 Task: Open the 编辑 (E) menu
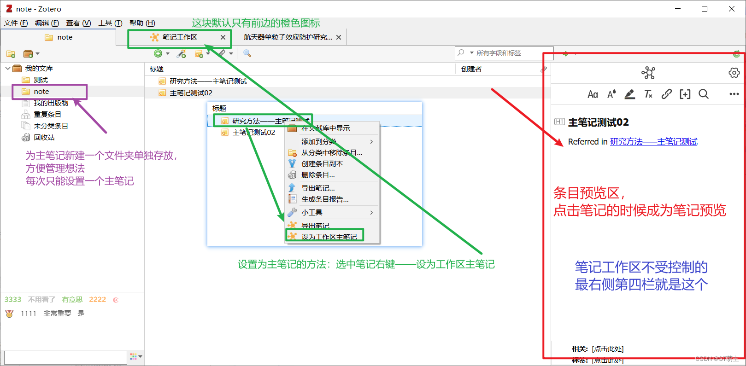47,23
